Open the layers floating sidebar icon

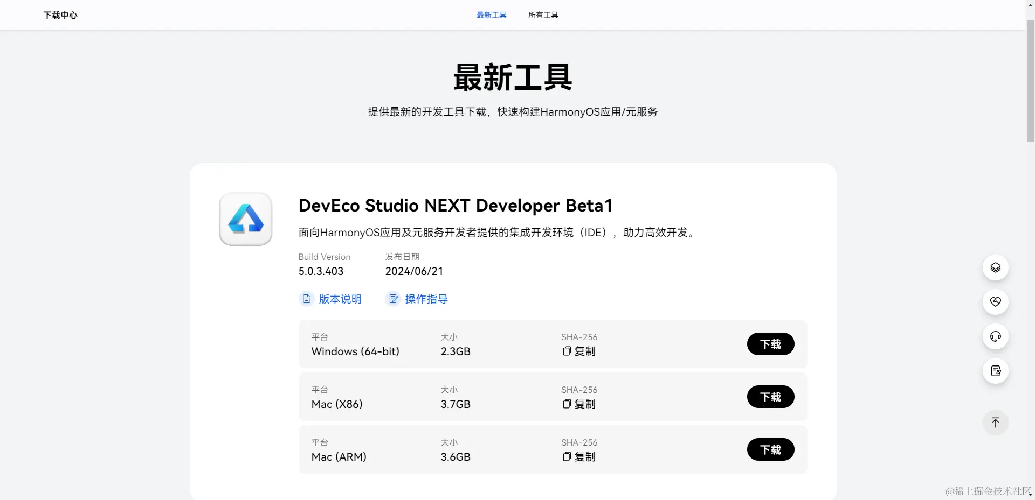tap(995, 267)
